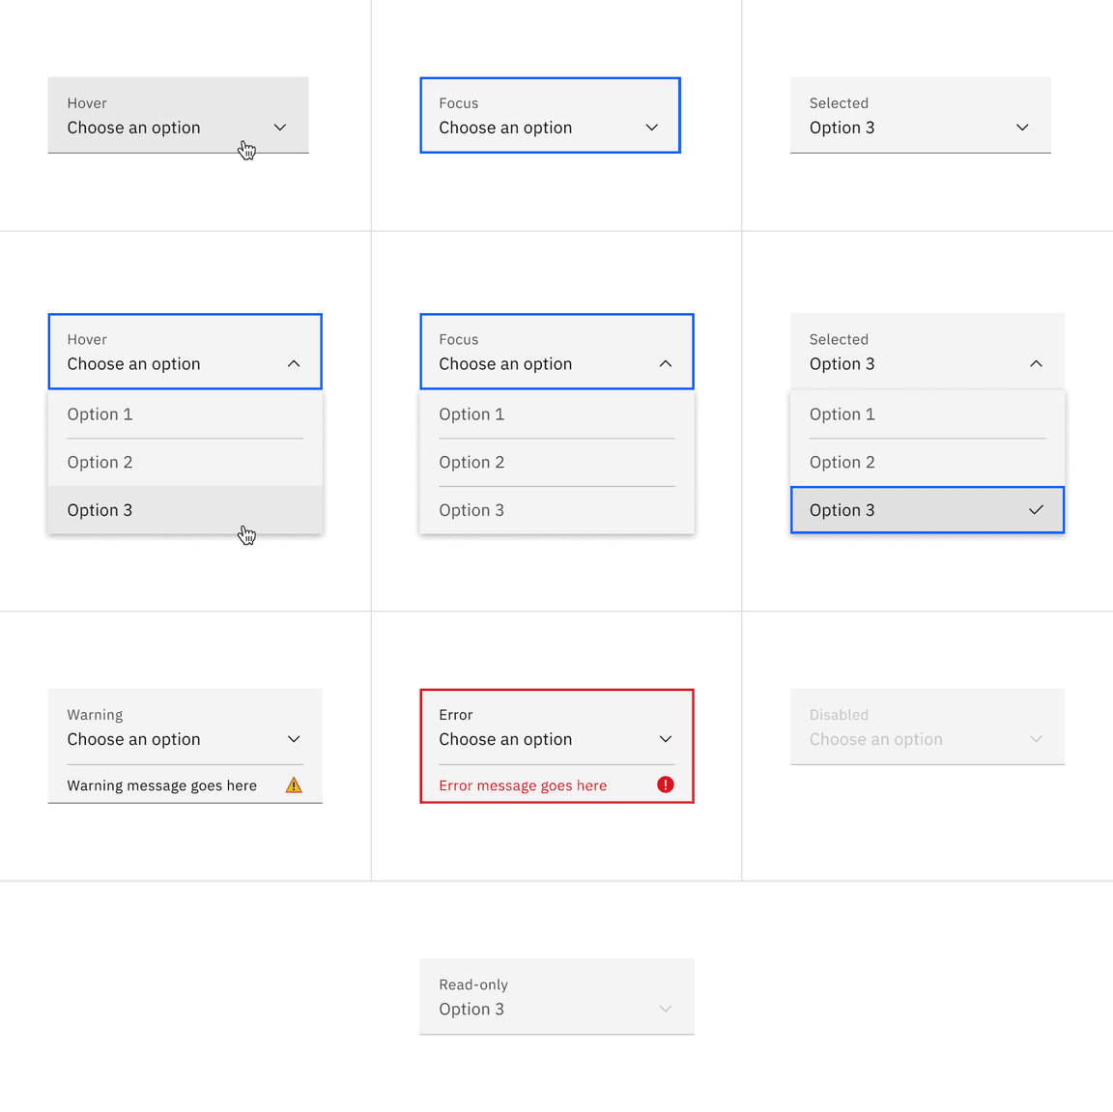Viewport: 1113px width, 1112px height.
Task: Select Option 1 in the Focus list
Action: (x=471, y=413)
